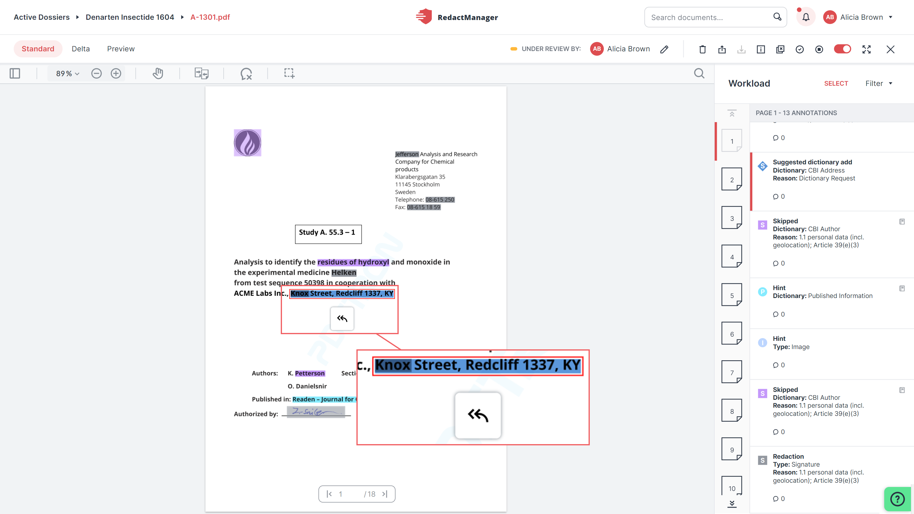Select Hint Published Information annotation

pyautogui.click(x=832, y=303)
